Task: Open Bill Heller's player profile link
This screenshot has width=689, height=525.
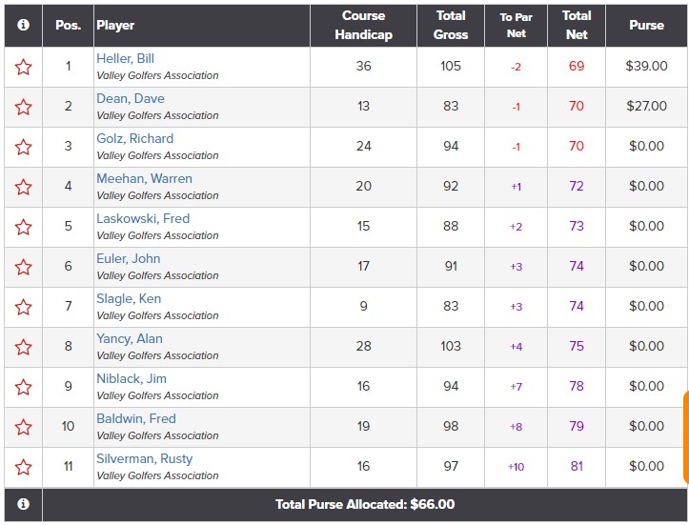Action: [x=125, y=58]
